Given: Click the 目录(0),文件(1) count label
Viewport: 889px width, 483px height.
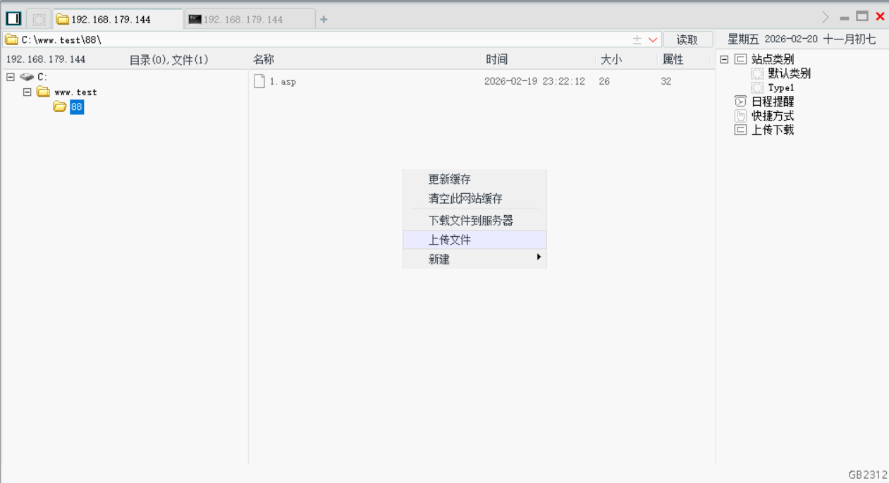Looking at the screenshot, I should [x=169, y=60].
